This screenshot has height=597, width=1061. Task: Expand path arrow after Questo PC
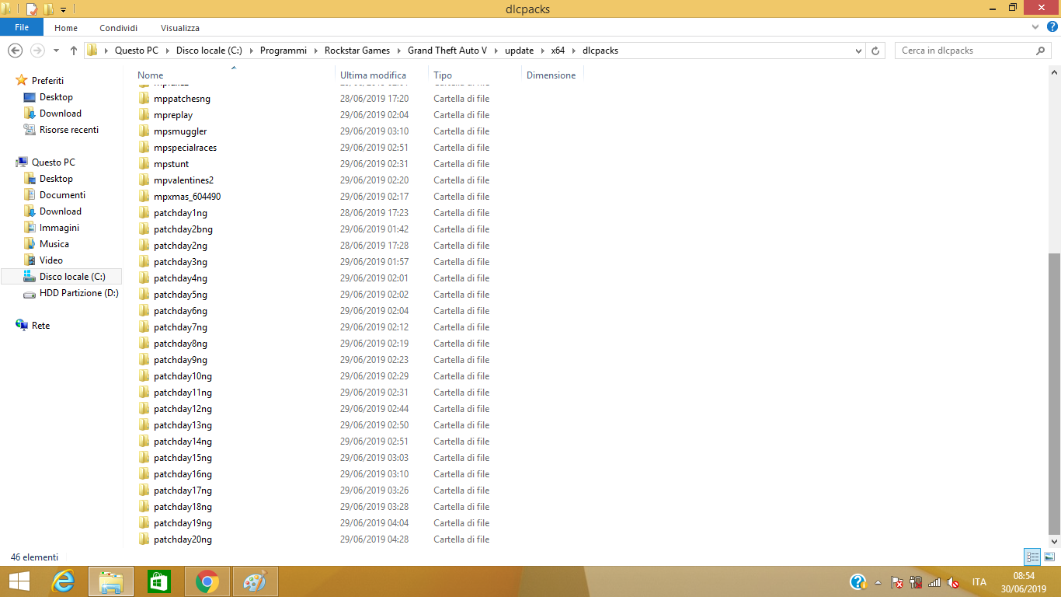click(x=168, y=51)
